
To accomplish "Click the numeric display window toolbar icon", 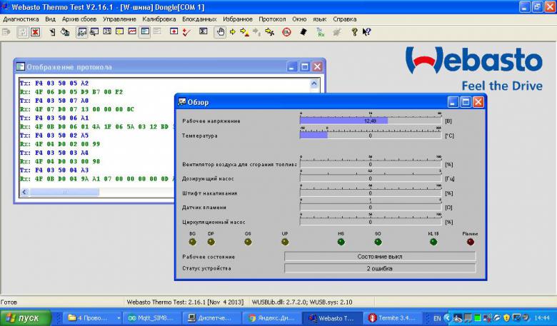I will click(x=107, y=31).
